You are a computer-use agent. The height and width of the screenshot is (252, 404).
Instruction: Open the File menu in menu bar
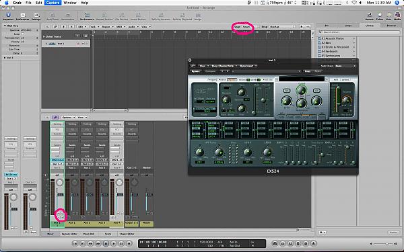(28, 3)
